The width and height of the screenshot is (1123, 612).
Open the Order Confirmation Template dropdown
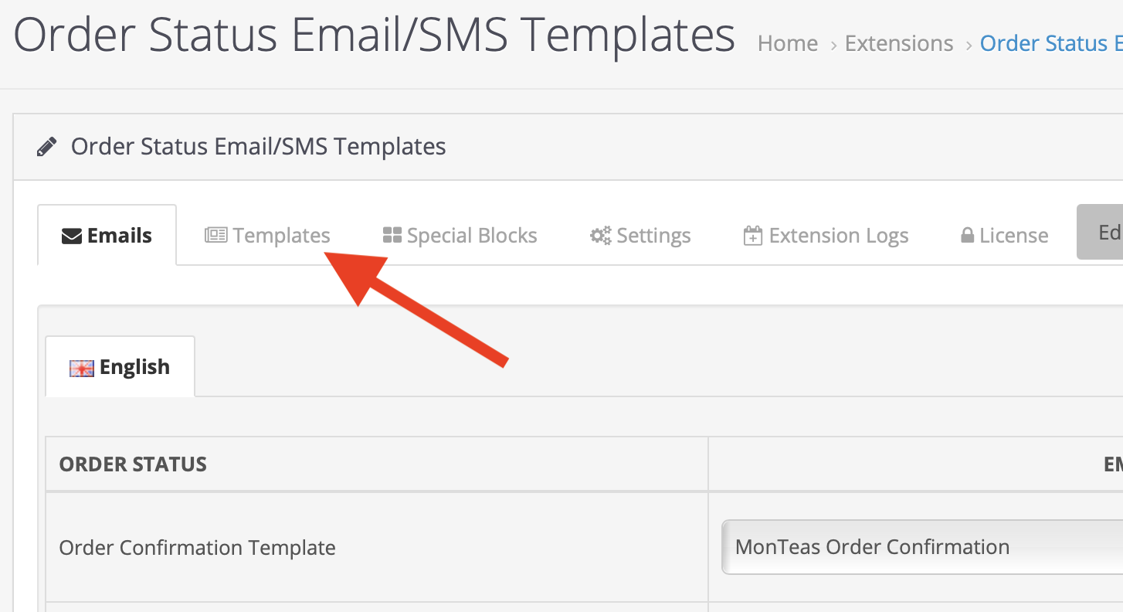coord(921,547)
